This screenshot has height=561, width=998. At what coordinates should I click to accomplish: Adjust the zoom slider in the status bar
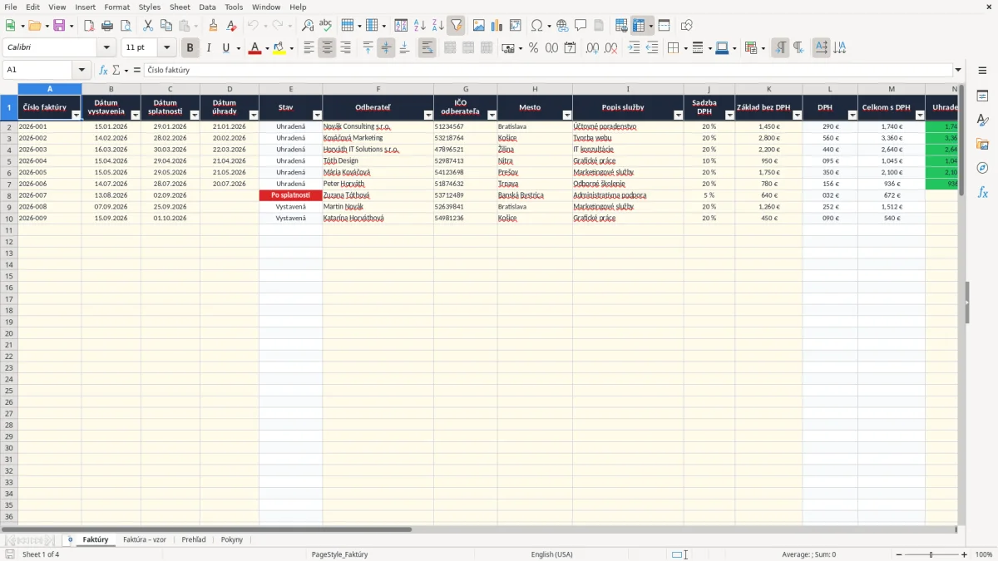pyautogui.click(x=931, y=554)
